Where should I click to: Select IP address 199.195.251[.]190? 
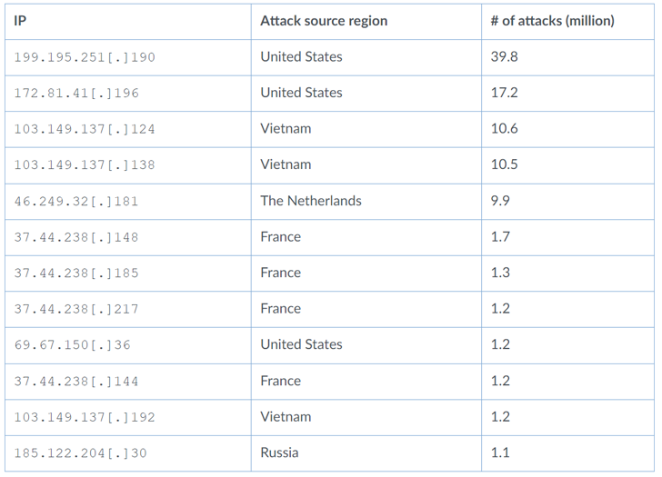(85, 57)
